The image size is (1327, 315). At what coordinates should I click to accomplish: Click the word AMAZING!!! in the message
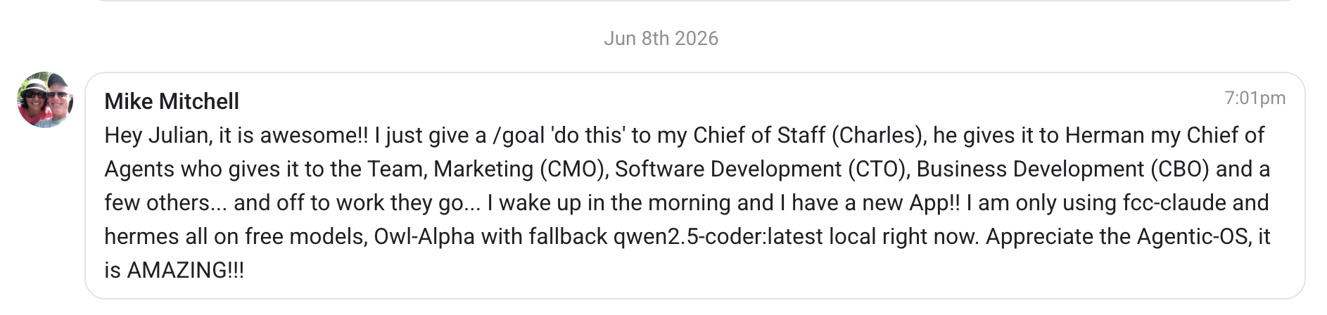point(185,270)
